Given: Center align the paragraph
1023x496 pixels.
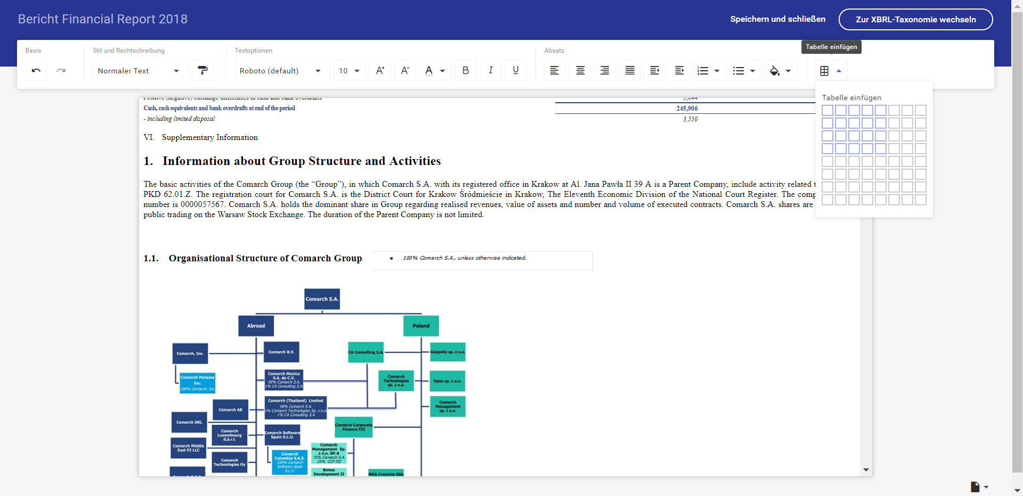Looking at the screenshot, I should point(580,70).
